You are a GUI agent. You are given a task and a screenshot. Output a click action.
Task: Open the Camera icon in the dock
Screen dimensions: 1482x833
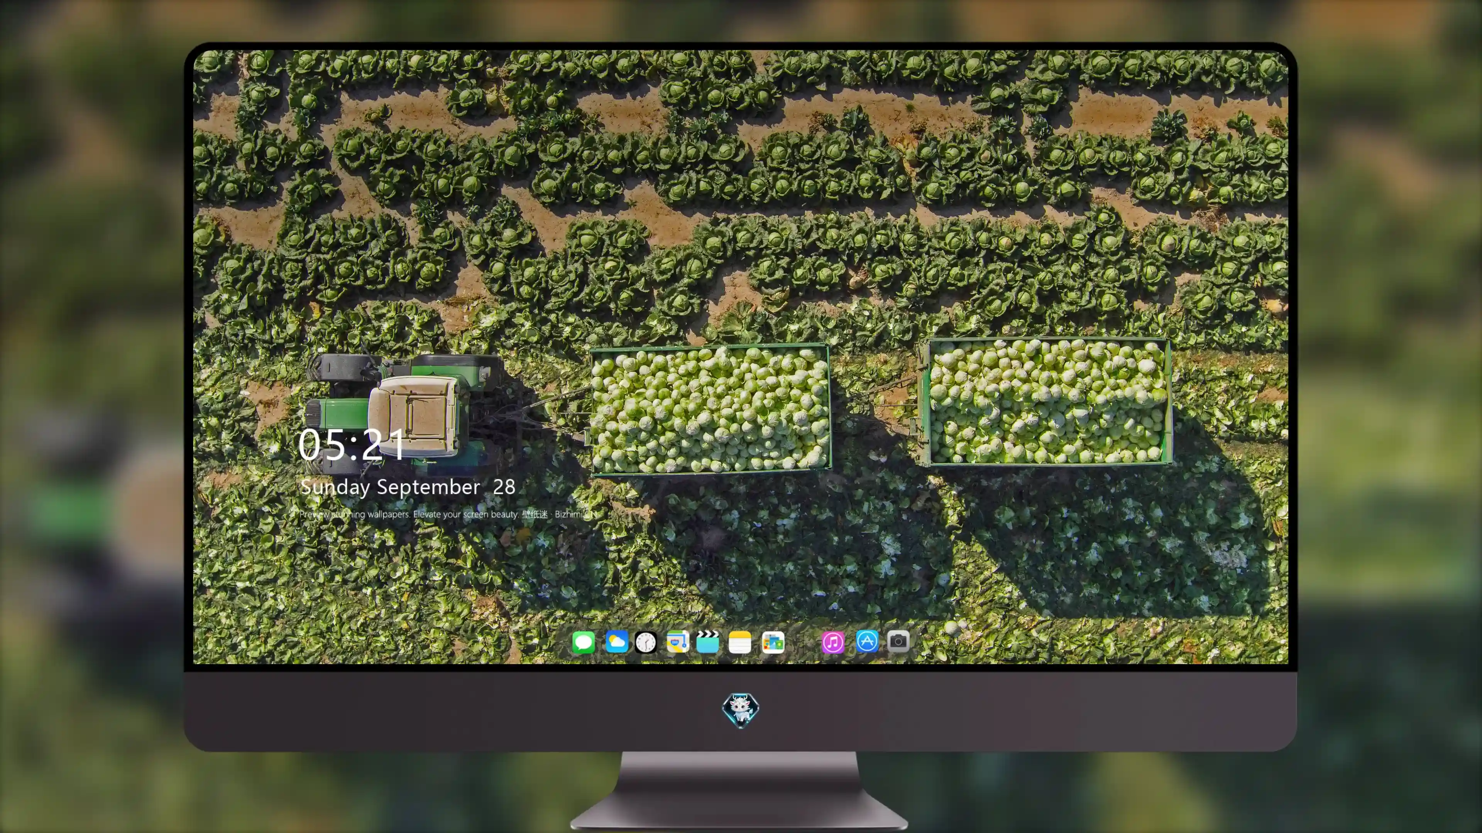point(898,641)
